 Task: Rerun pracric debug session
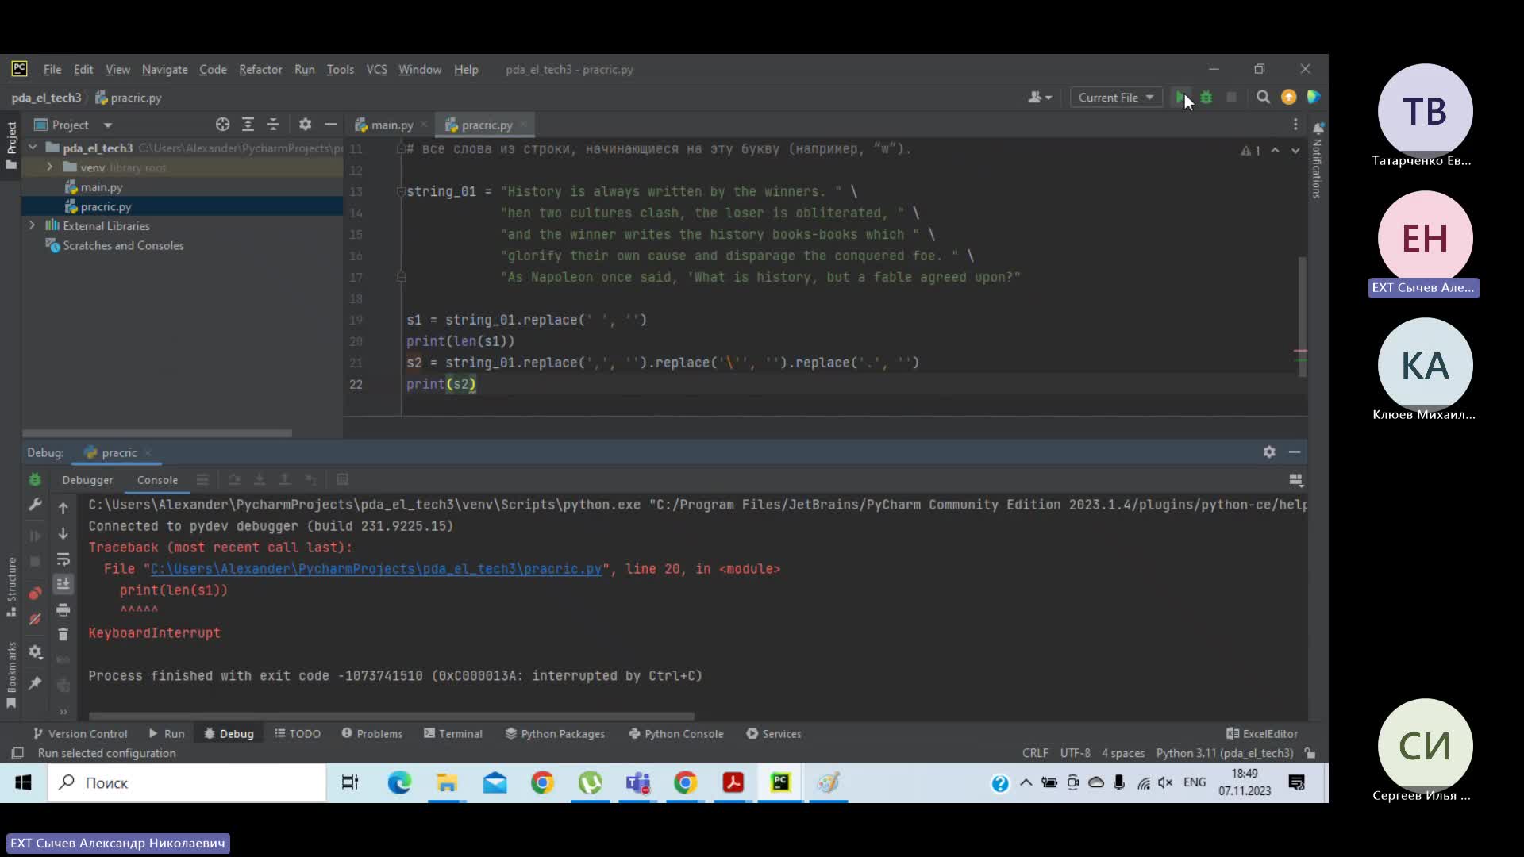coord(35,479)
